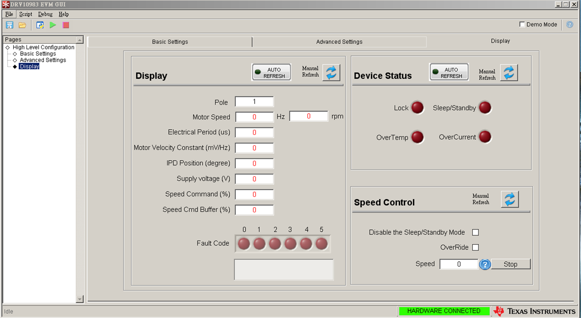Click Motor Velocity Constant field
Screen dimensions: 581x318
pyautogui.click(x=254, y=148)
